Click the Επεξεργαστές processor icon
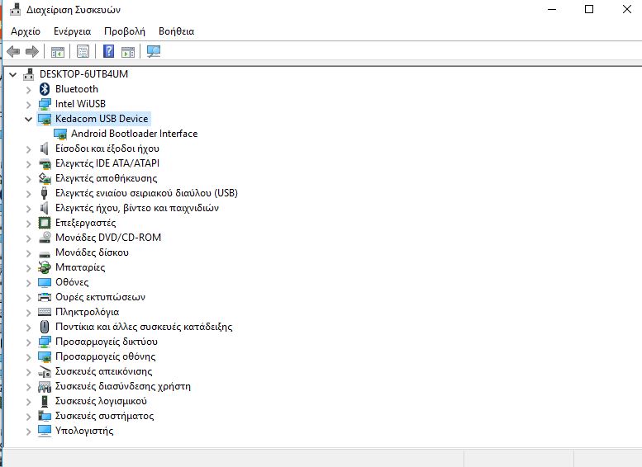 coord(45,223)
